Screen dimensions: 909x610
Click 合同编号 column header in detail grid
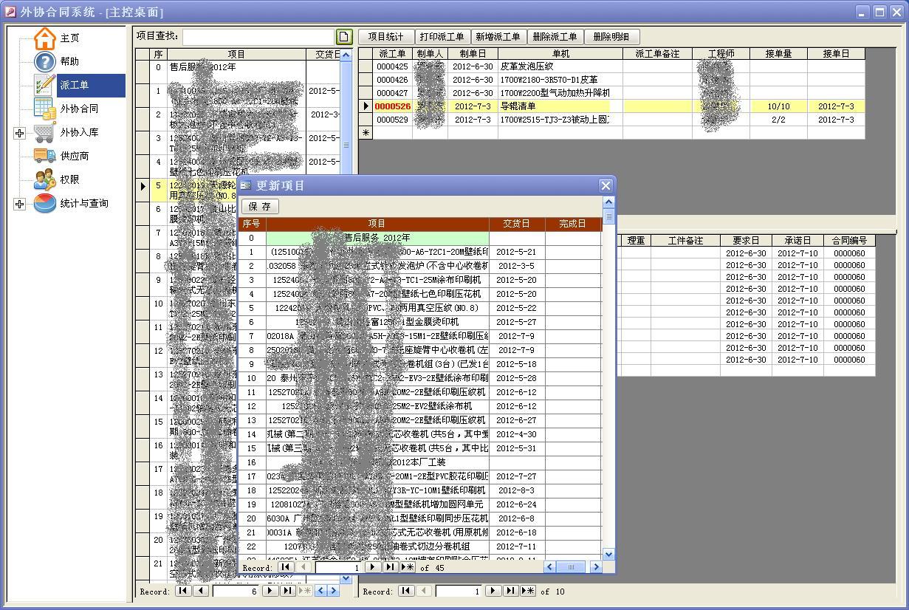(x=848, y=241)
